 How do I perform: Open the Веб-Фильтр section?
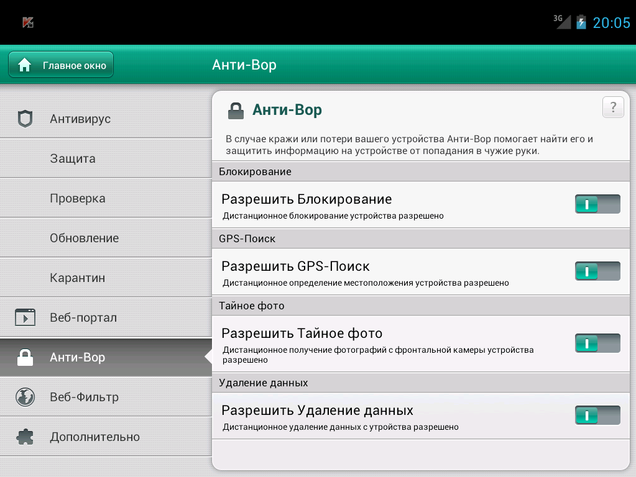click(x=106, y=397)
